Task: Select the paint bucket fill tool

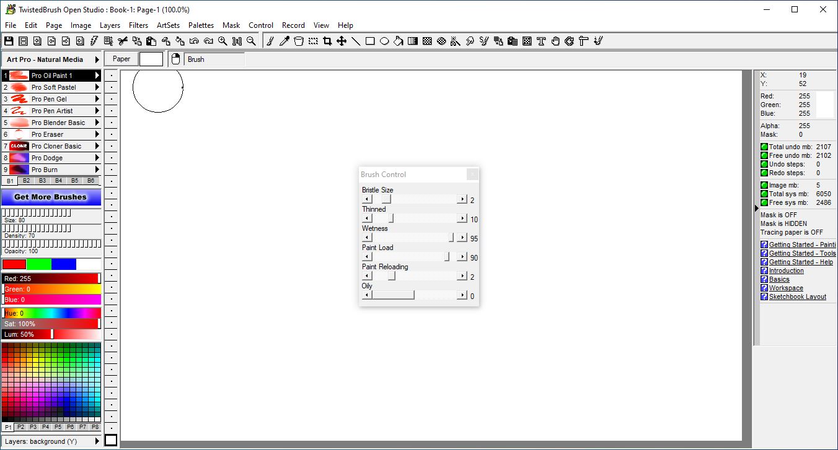Action: coord(399,41)
